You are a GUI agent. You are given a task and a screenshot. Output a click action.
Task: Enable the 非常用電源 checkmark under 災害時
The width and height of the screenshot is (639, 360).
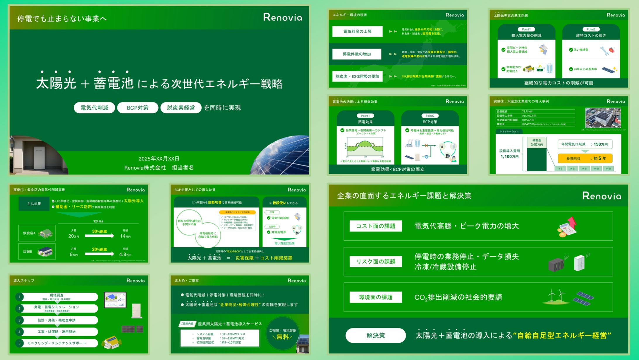269,232
